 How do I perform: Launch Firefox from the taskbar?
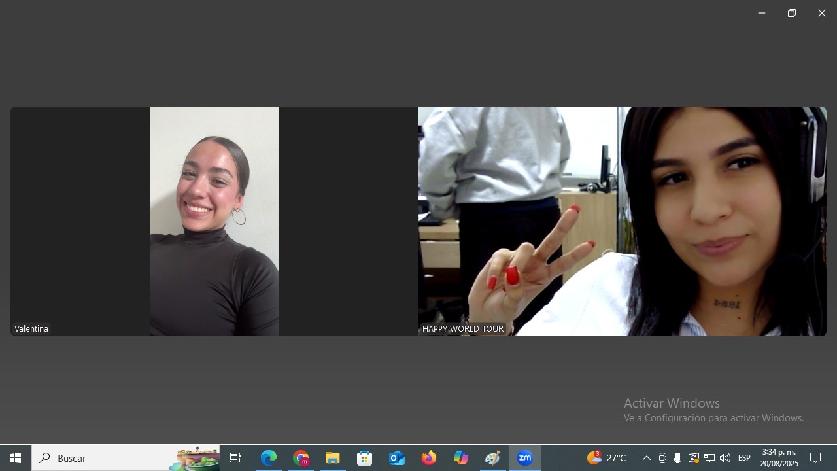(x=429, y=458)
